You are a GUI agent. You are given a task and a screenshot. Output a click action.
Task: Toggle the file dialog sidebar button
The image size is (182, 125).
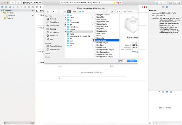point(48,12)
